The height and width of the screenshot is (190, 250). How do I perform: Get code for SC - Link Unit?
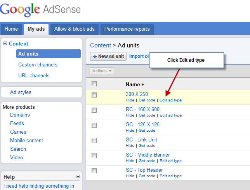tap(147, 146)
